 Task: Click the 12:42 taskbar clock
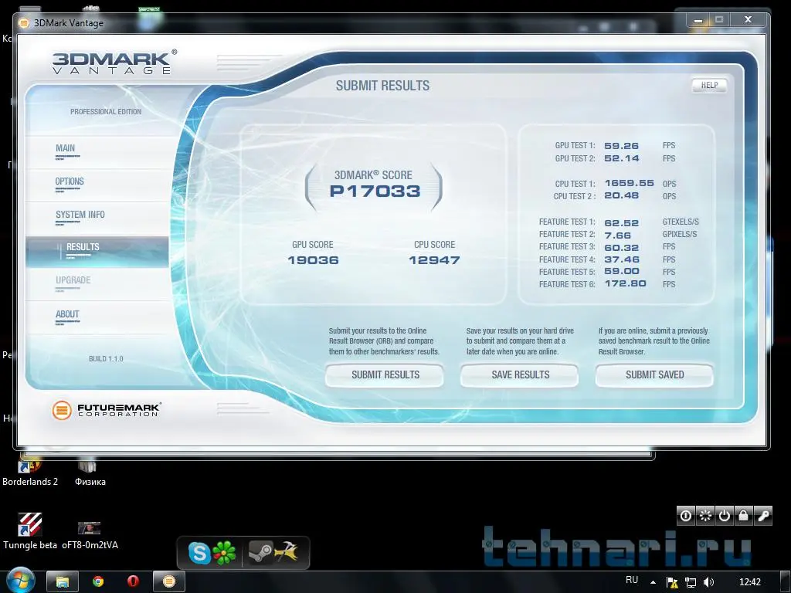click(749, 582)
